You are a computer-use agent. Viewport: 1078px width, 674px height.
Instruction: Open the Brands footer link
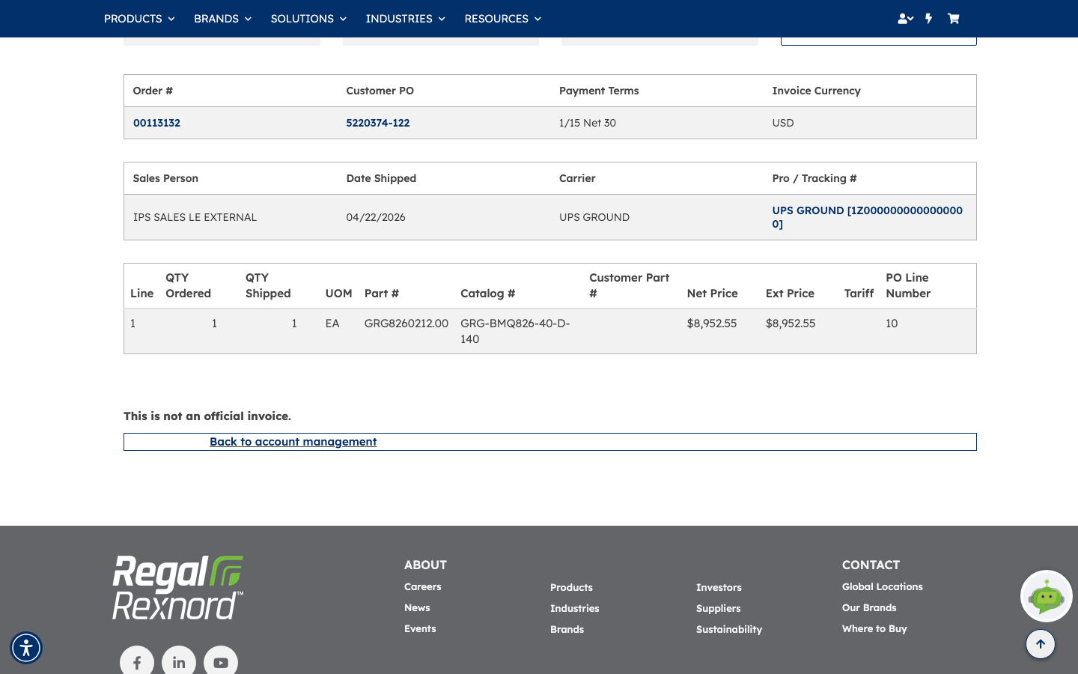tap(567, 630)
